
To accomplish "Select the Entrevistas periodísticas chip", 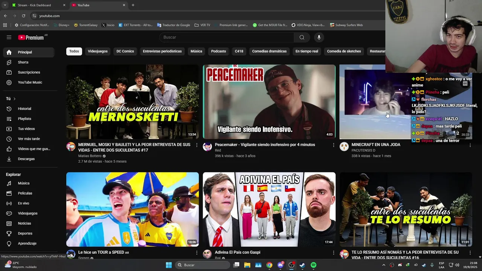I will [162, 51].
